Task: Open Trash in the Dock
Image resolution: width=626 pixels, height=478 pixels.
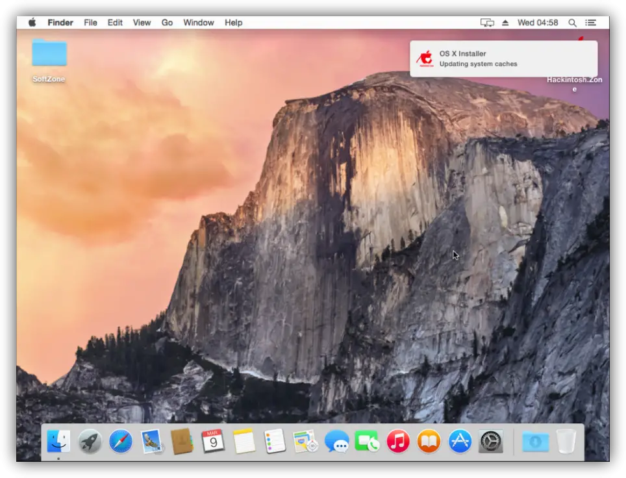Action: (x=566, y=441)
